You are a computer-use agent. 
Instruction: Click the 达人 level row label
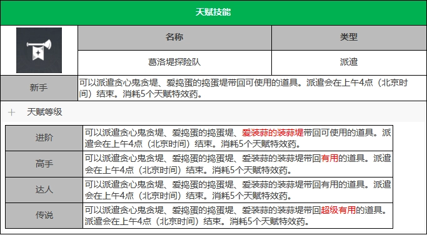point(44,190)
